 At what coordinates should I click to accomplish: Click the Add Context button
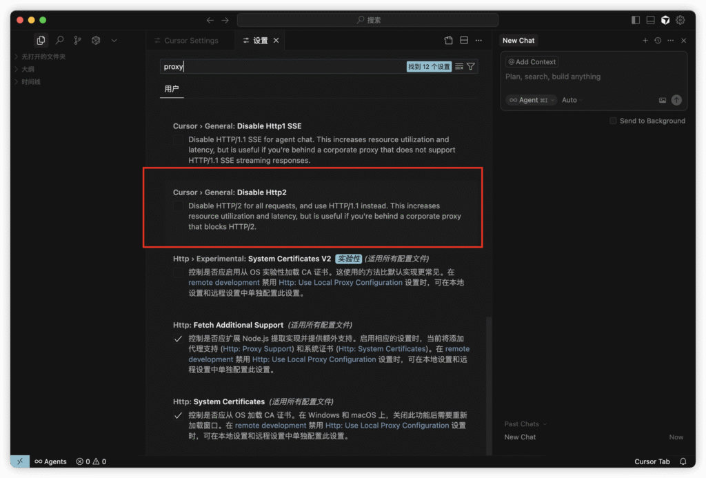tap(532, 62)
